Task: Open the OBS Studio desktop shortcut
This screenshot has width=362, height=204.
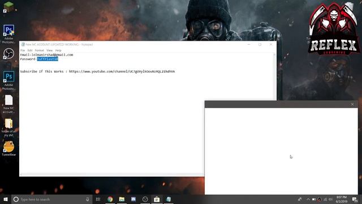Action: (x=9, y=54)
